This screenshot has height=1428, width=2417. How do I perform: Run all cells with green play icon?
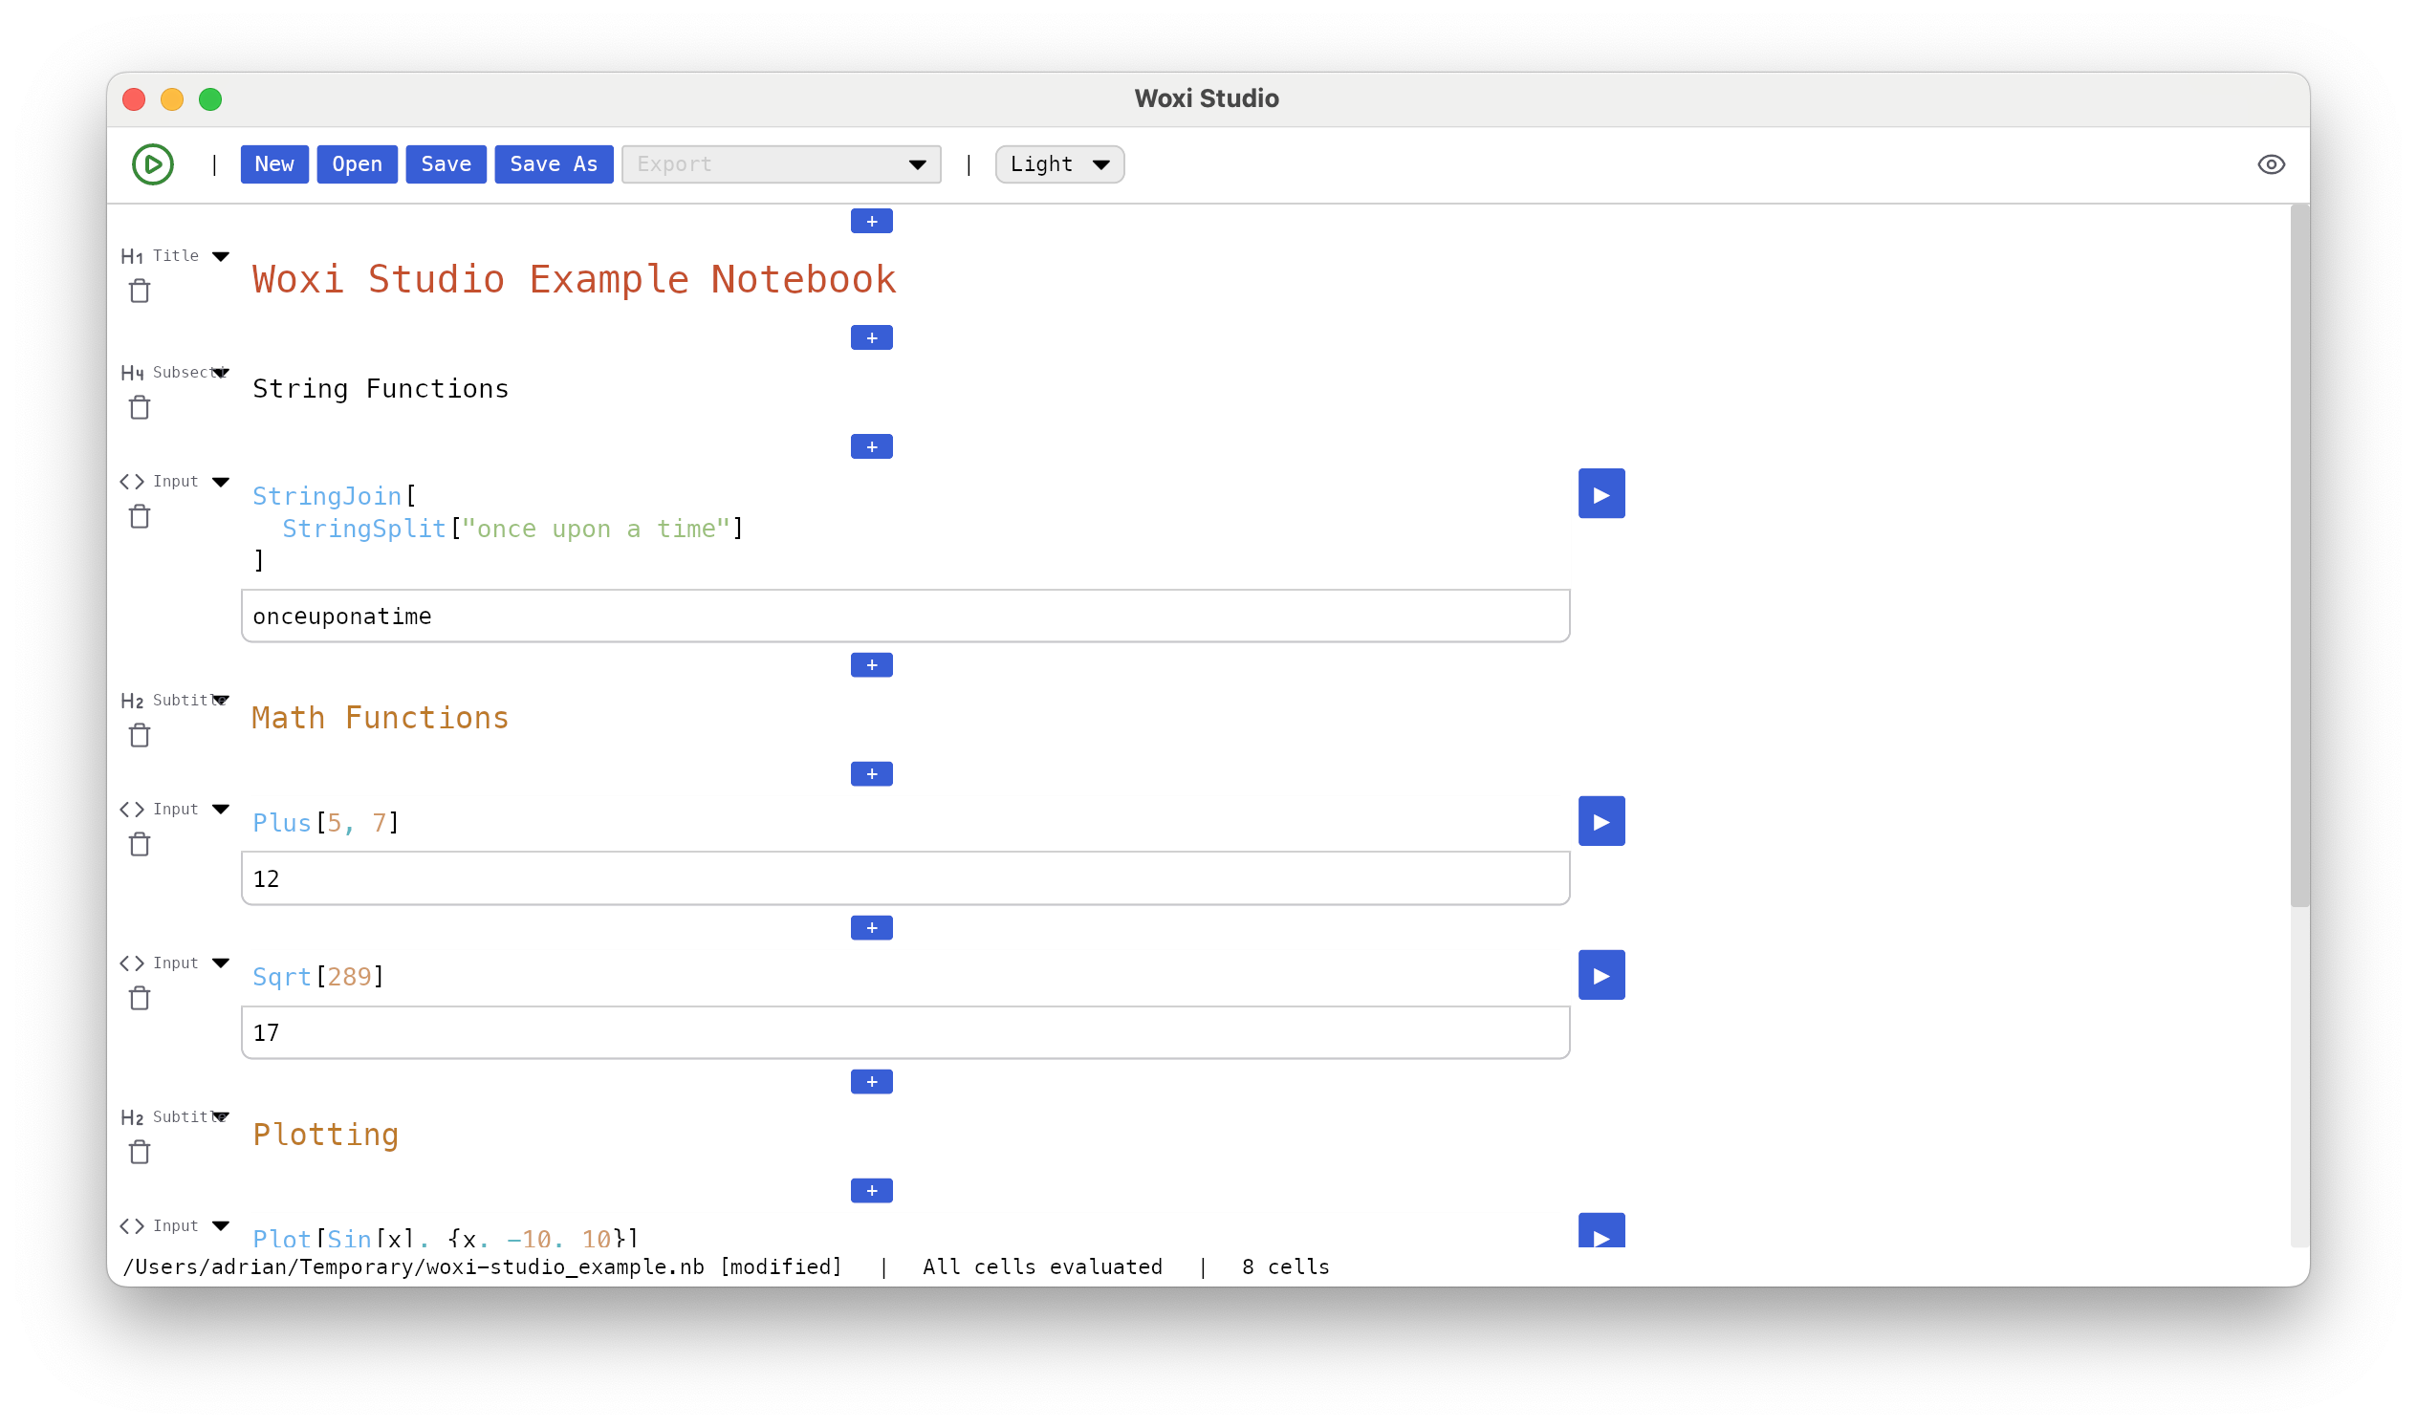point(152,164)
